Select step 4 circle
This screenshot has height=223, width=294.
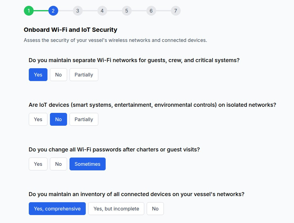(102, 11)
